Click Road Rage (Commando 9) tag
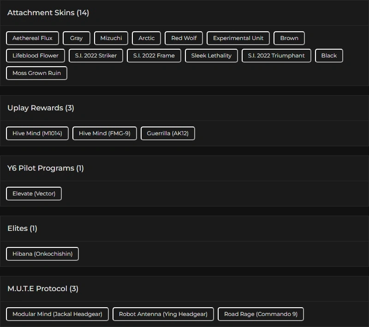 tap(261, 314)
